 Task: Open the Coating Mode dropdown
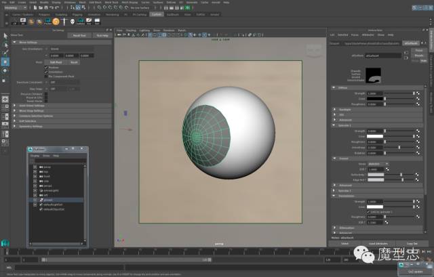(x=378, y=164)
